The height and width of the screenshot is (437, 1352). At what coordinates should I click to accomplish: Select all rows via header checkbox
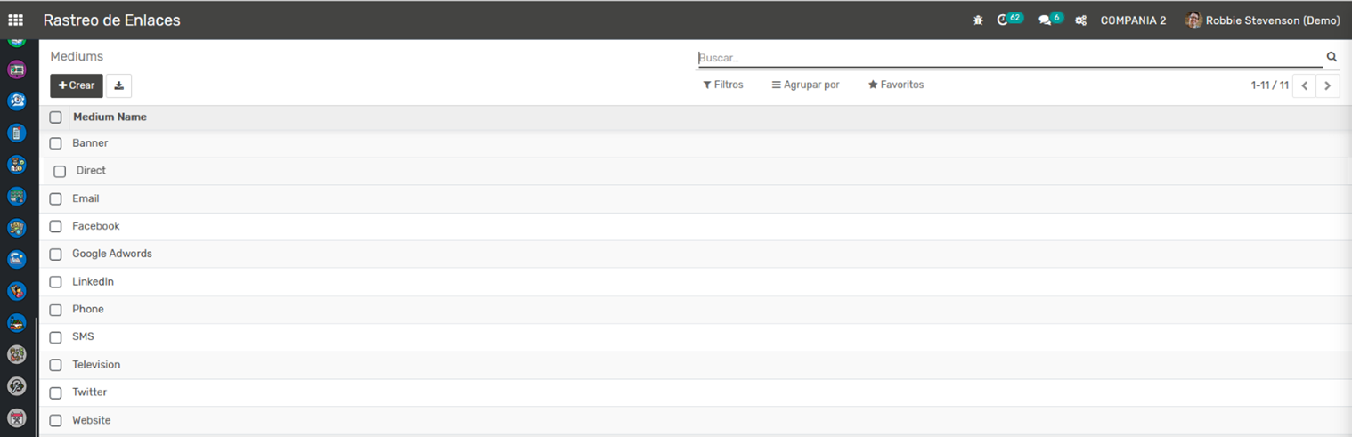click(x=56, y=117)
